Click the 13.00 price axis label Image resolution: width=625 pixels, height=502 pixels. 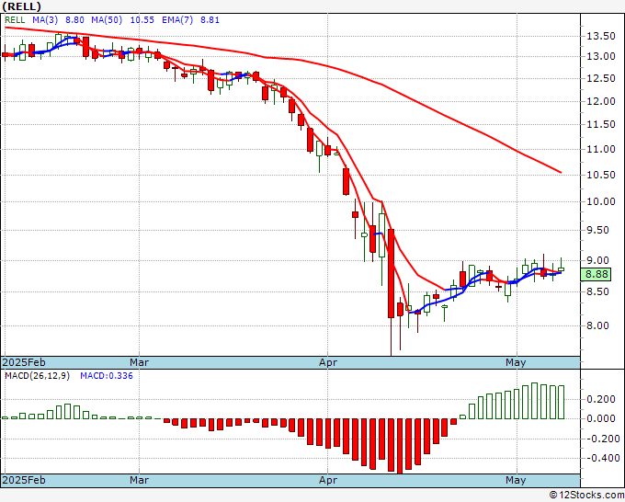pyautogui.click(x=601, y=56)
